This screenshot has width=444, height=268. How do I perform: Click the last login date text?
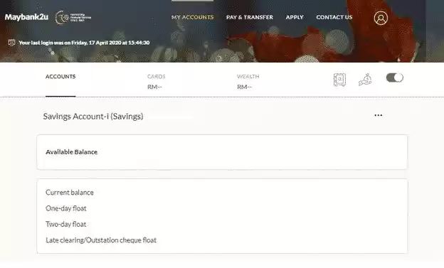tap(84, 43)
